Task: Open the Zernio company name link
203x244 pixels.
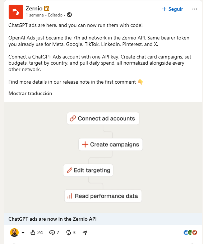Action: 34,8
